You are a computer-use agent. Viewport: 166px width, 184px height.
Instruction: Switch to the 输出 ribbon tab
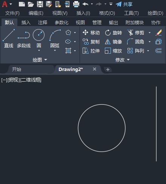tap(114, 23)
